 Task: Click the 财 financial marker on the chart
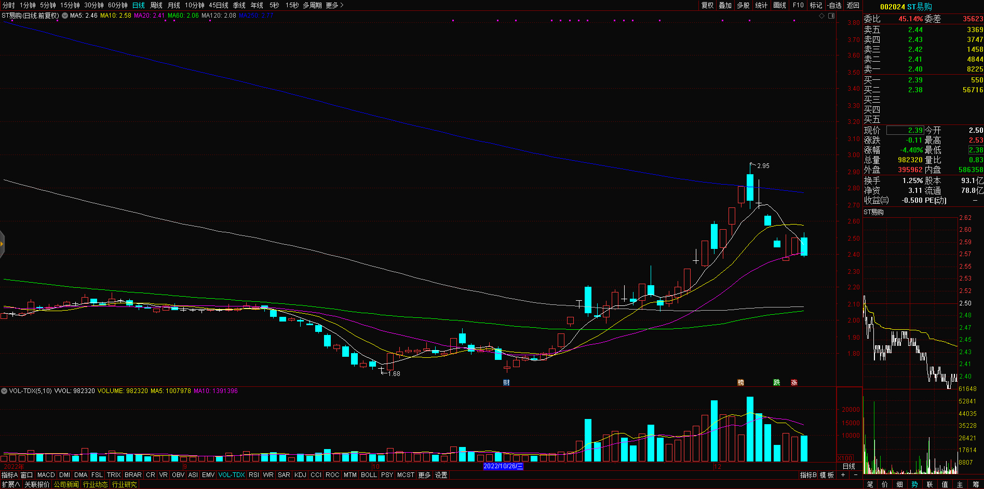(506, 383)
